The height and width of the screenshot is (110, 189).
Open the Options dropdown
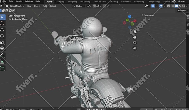pos(183,11)
